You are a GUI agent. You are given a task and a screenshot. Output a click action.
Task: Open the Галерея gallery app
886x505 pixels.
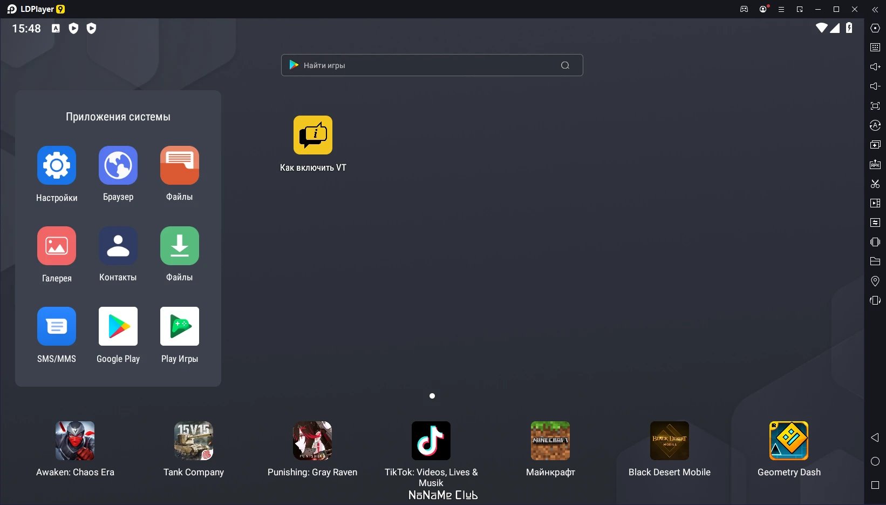[x=57, y=246]
